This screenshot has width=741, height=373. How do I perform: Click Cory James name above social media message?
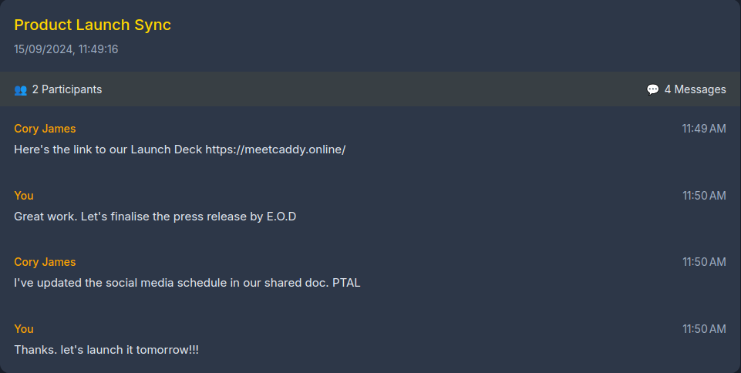pyautogui.click(x=45, y=262)
